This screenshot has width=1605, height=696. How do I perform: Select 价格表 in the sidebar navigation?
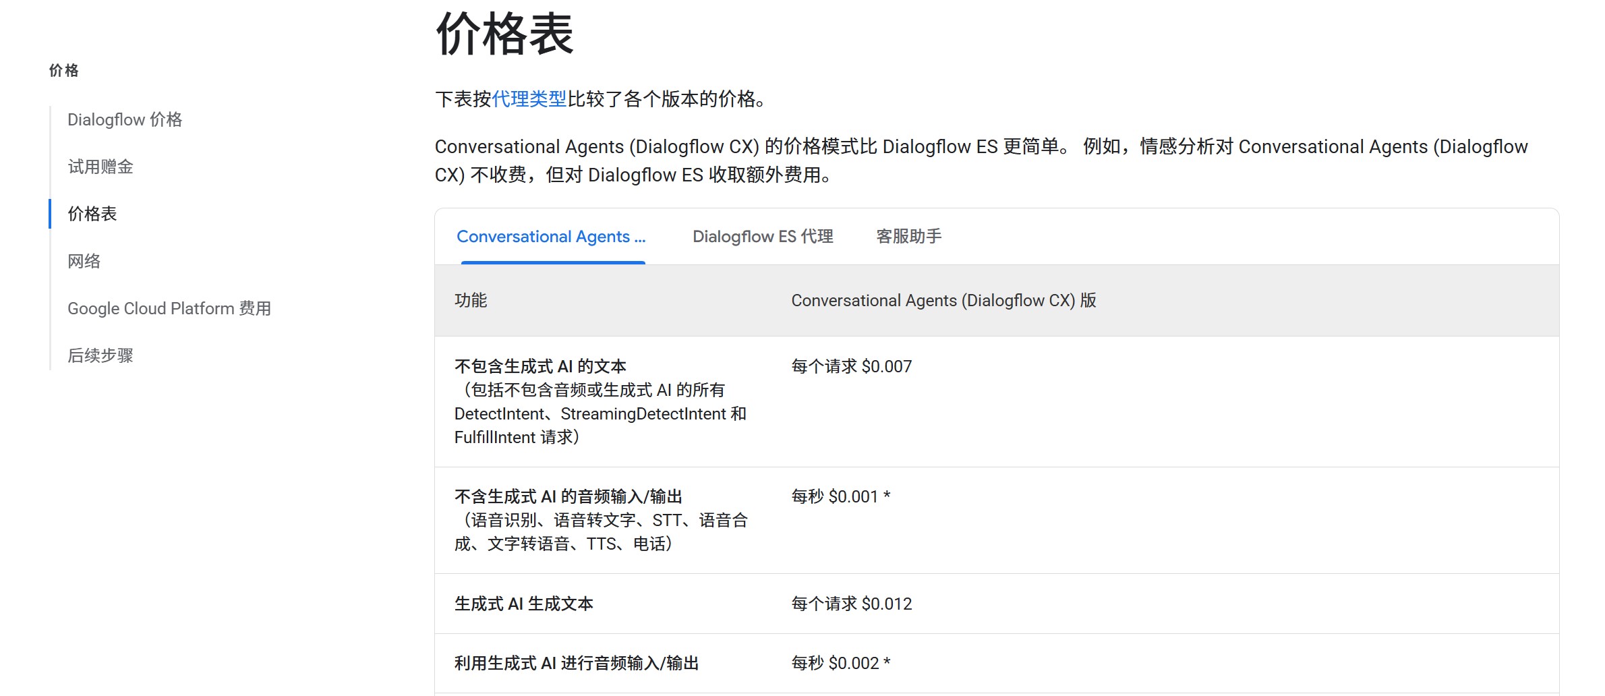pos(92,214)
